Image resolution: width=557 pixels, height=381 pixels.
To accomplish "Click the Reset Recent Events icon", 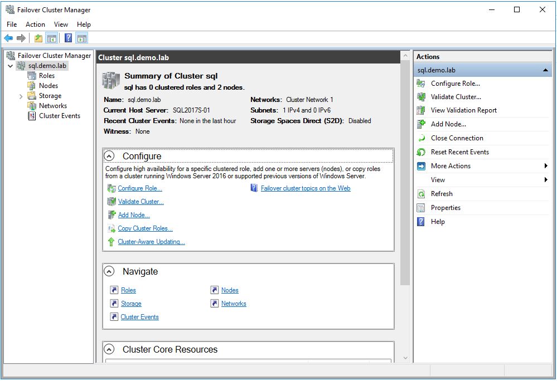I will coord(421,152).
